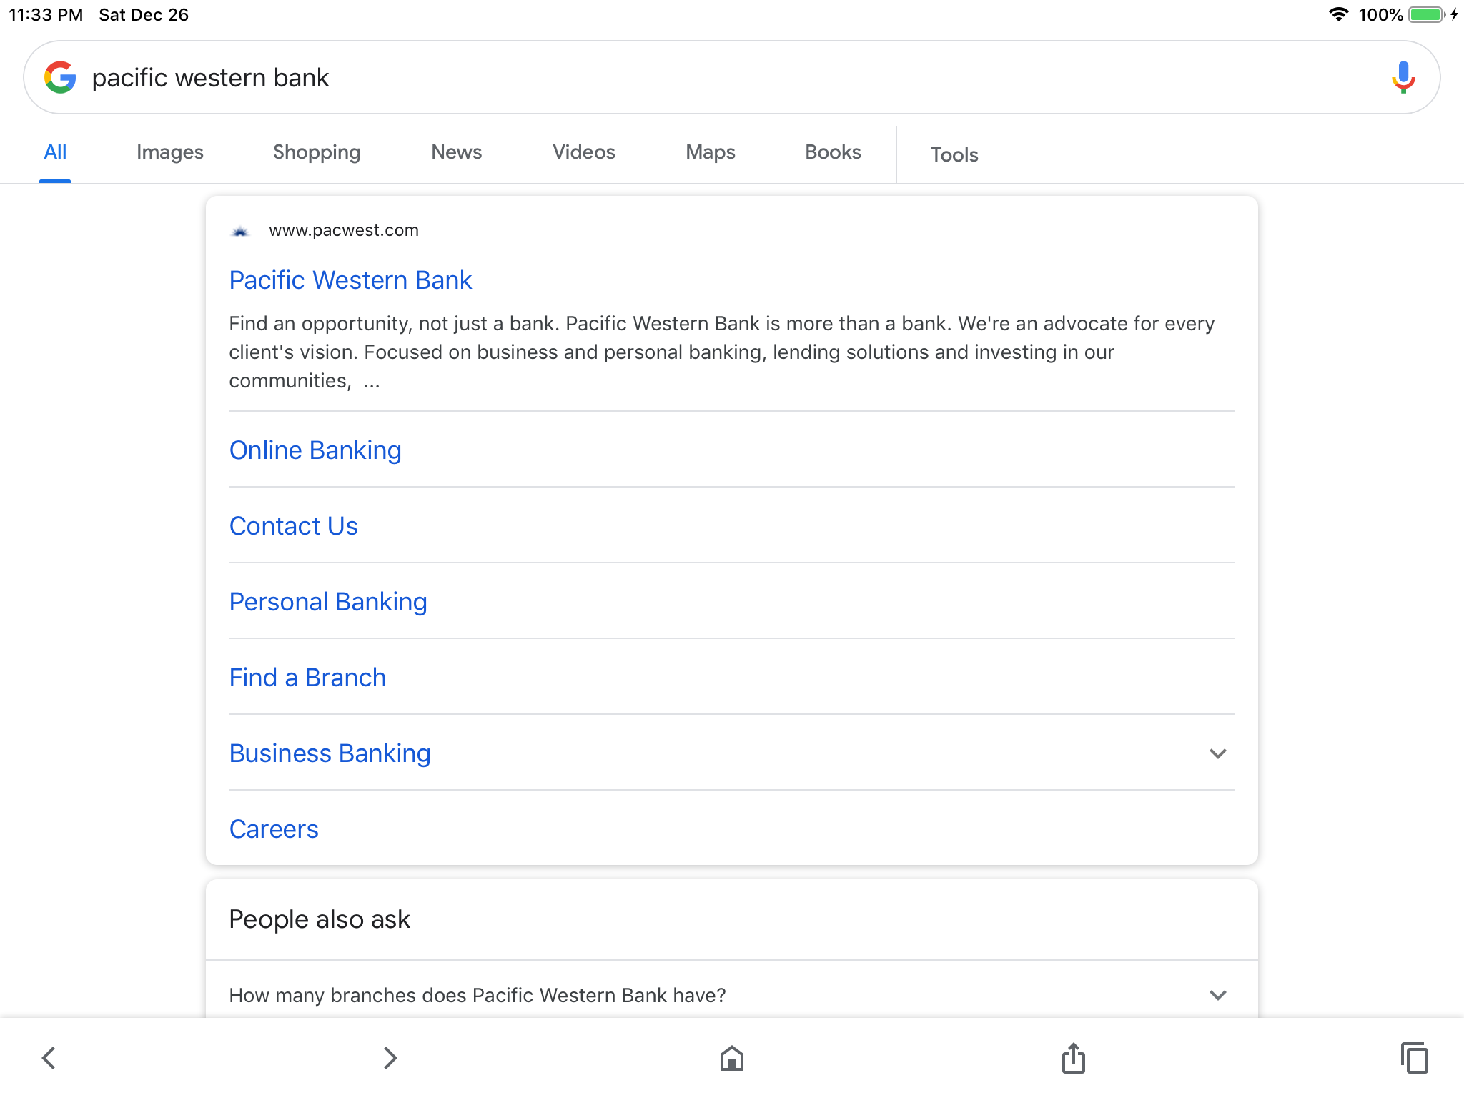The width and height of the screenshot is (1464, 1098).
Task: Tap the Google logo icon
Action: (60, 77)
